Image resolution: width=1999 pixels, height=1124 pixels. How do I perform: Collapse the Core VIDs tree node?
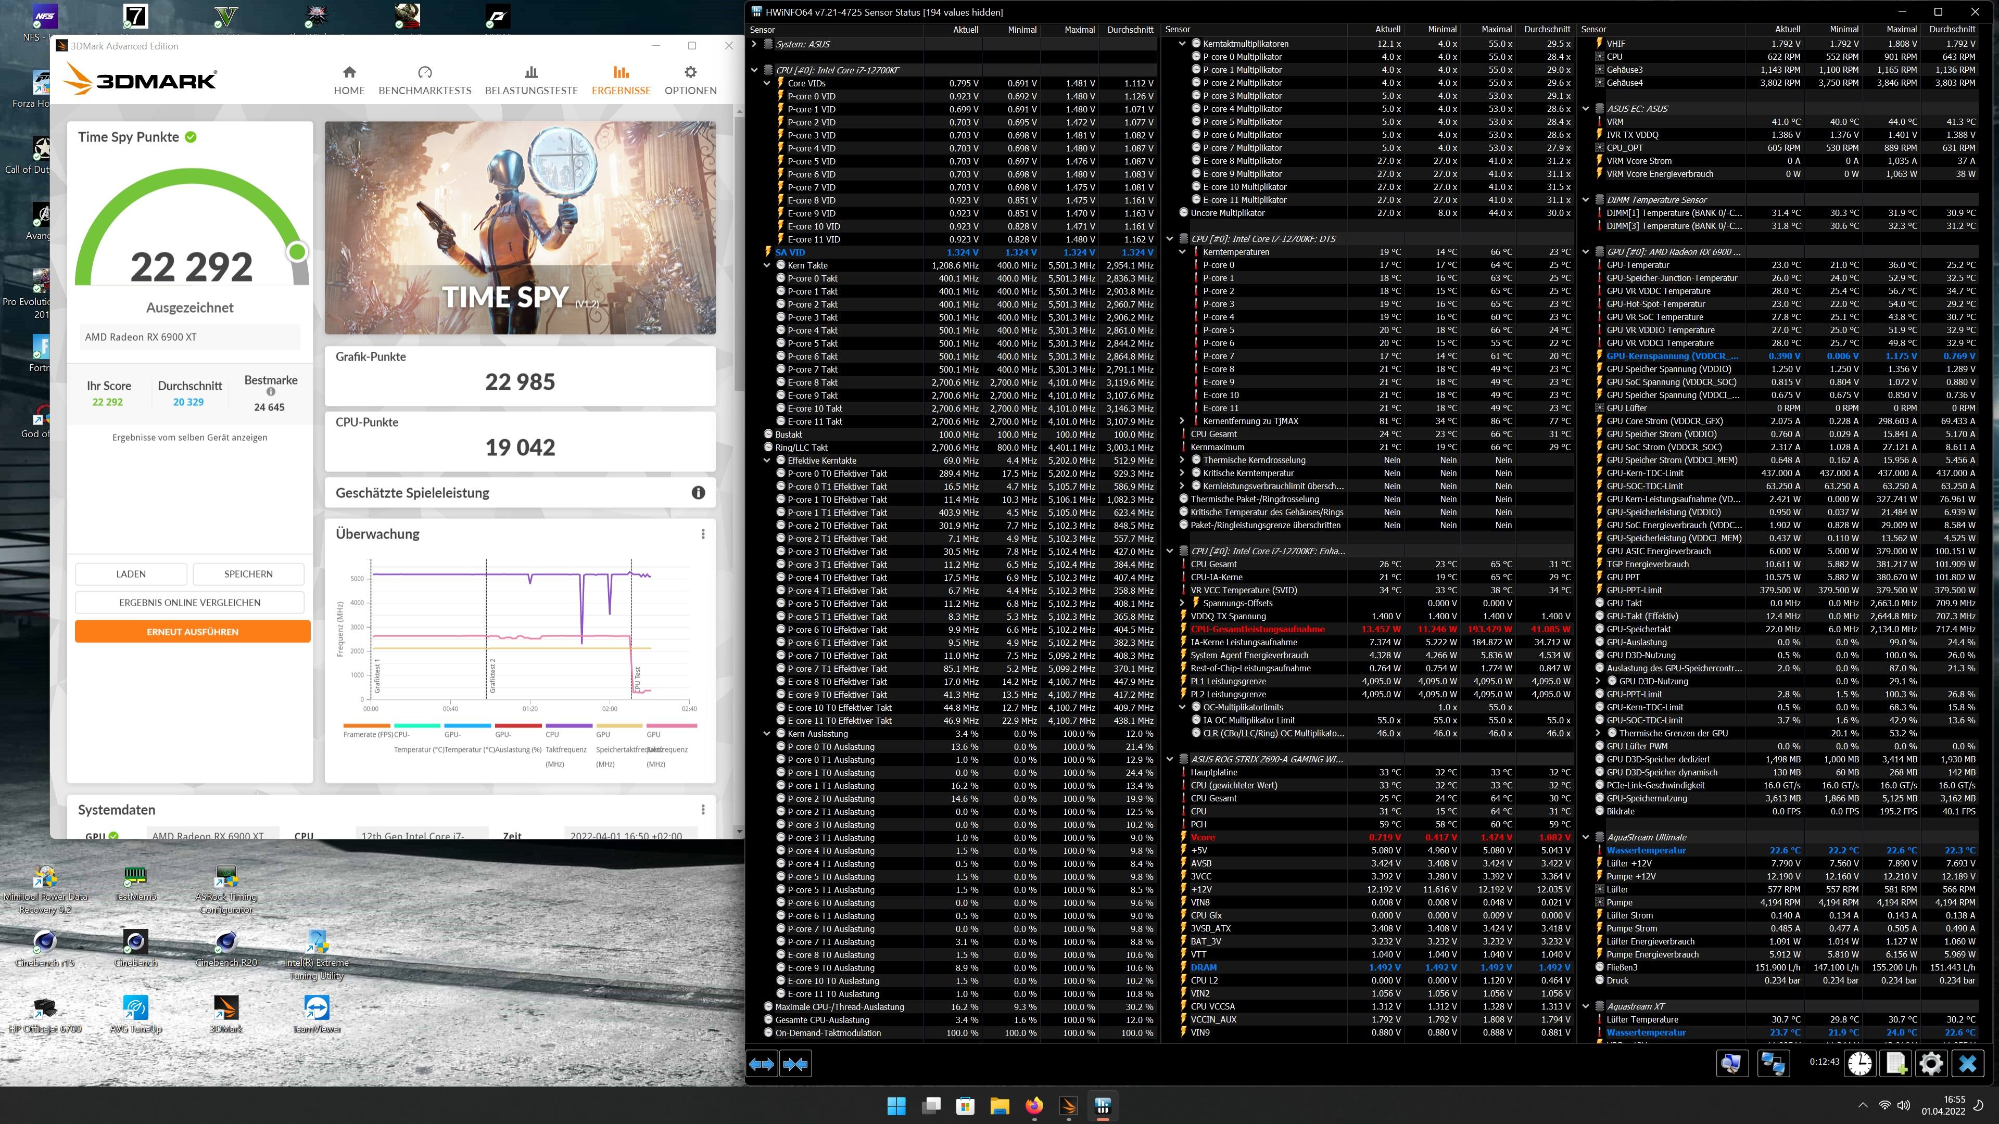(x=767, y=83)
